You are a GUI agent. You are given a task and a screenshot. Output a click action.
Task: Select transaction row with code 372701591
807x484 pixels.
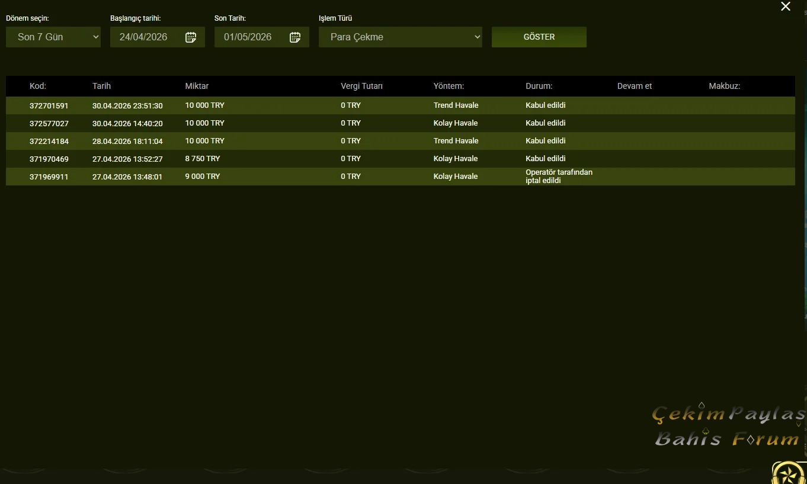[x=401, y=105]
